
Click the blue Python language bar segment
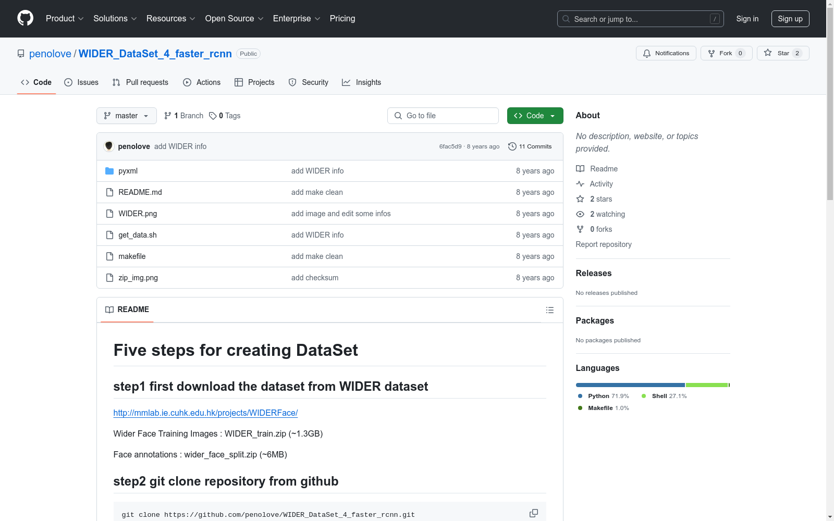630,385
